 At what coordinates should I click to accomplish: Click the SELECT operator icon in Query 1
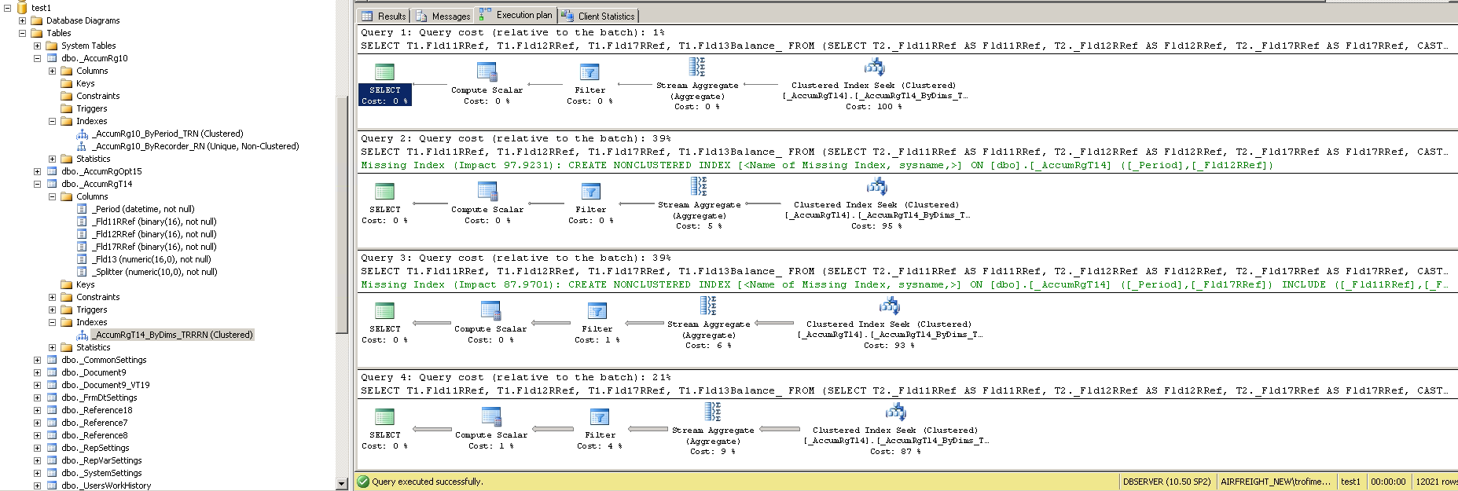click(x=384, y=72)
